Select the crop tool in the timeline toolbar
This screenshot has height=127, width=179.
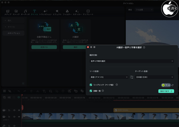point(50,91)
